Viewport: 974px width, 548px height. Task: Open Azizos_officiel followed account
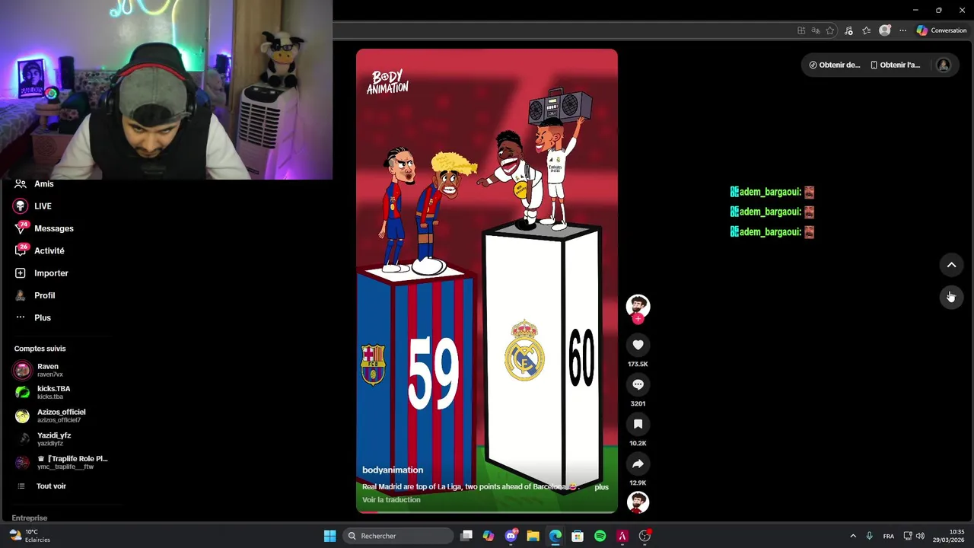61,416
